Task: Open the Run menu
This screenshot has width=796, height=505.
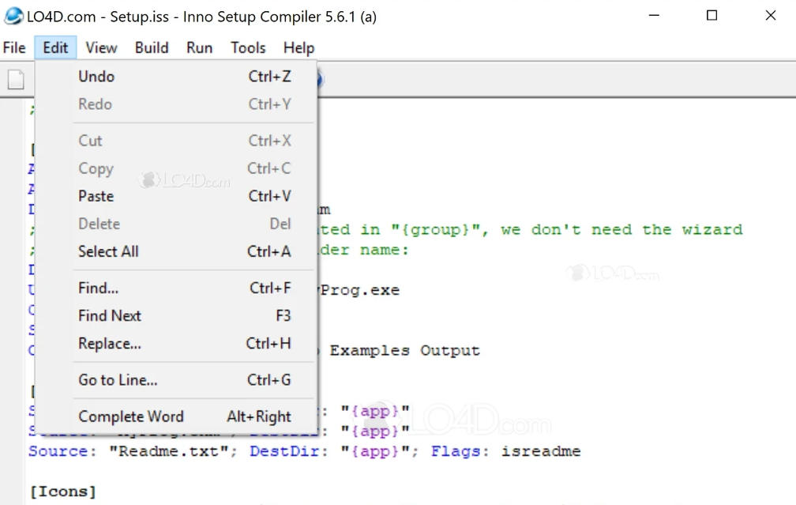Action: [x=199, y=47]
